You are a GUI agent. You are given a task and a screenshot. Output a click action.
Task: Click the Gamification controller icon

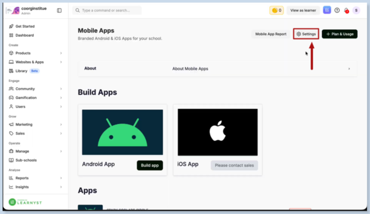11,98
